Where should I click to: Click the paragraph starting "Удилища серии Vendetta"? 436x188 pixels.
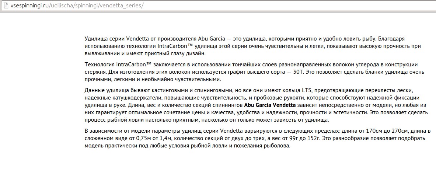click(252, 46)
